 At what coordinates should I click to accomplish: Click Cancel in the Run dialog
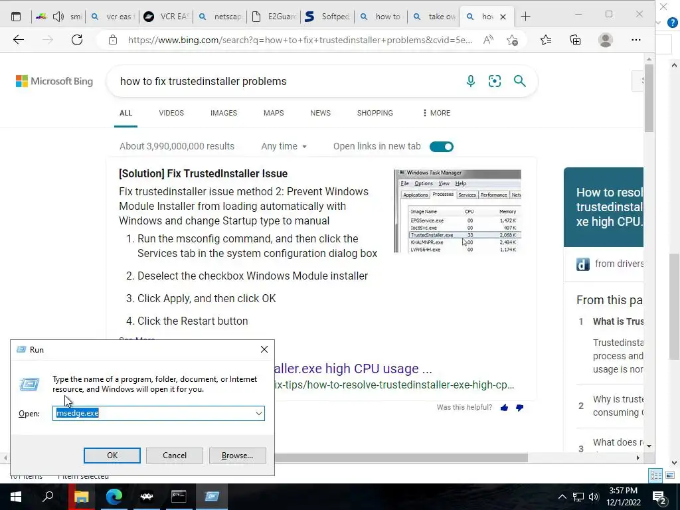(175, 456)
